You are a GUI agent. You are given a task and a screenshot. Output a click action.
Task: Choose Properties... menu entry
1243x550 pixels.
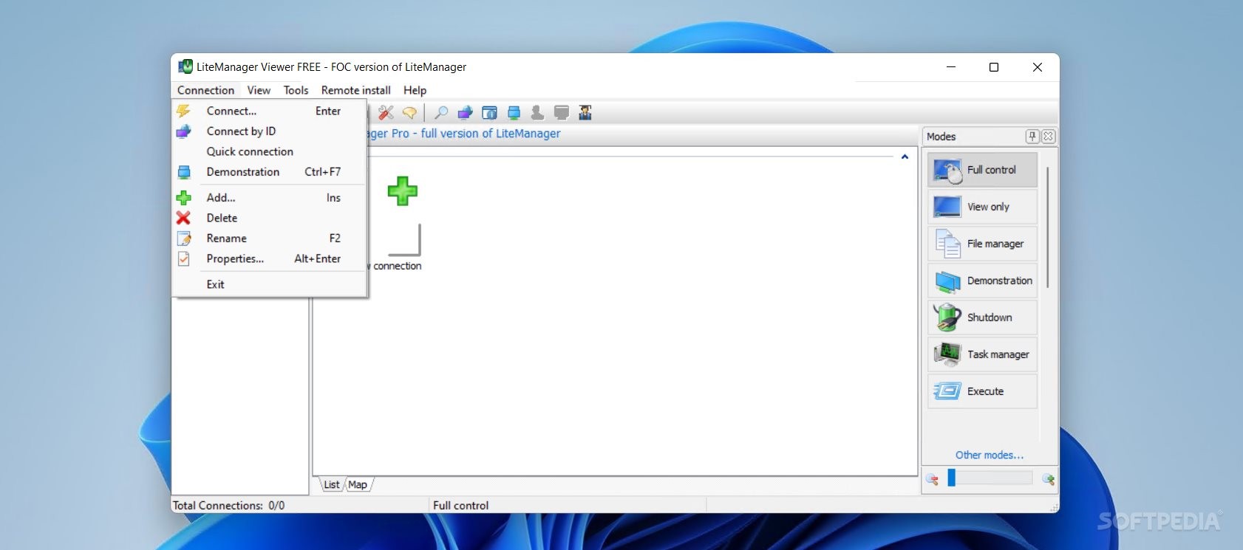pyautogui.click(x=270, y=258)
